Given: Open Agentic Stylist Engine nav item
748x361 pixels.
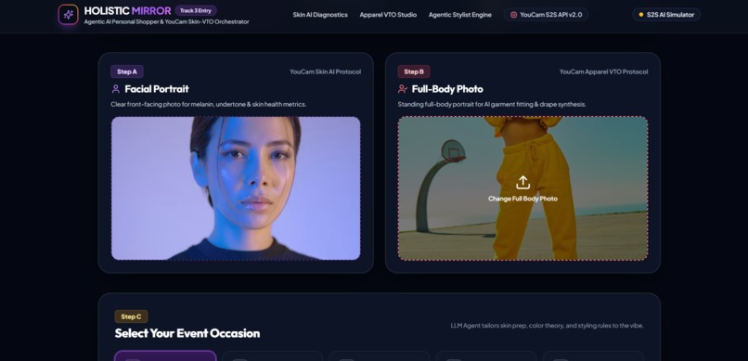Looking at the screenshot, I should [x=460, y=15].
